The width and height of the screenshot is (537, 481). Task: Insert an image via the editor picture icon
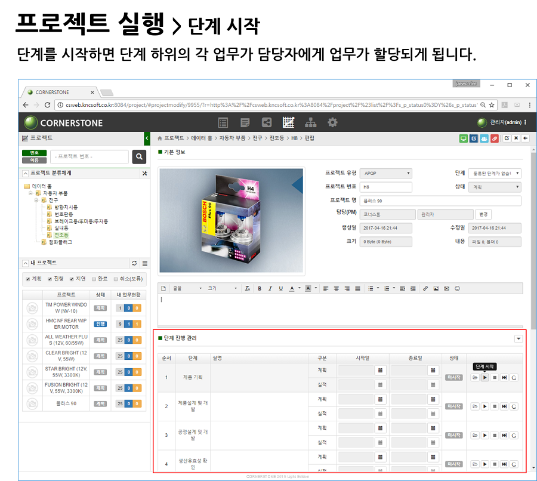click(x=436, y=288)
